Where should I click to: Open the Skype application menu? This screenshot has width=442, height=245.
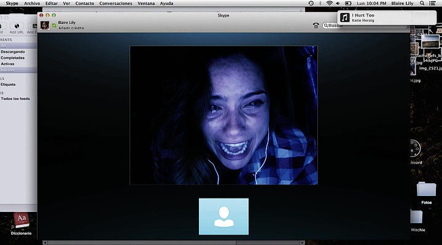[12, 4]
